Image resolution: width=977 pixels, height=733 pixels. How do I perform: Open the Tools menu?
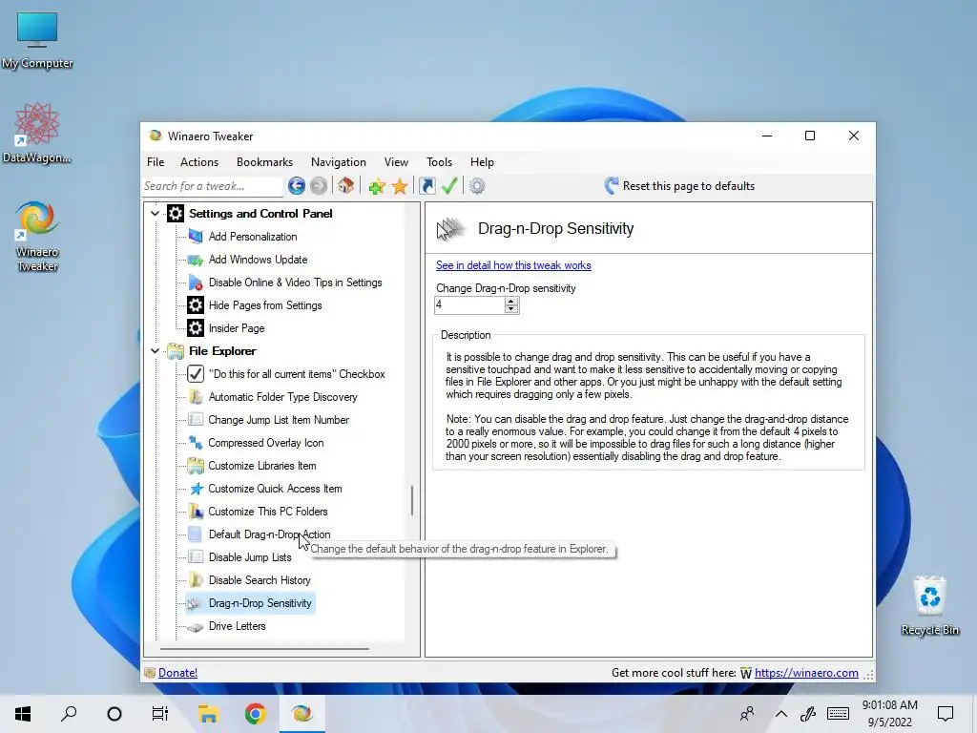coord(439,162)
